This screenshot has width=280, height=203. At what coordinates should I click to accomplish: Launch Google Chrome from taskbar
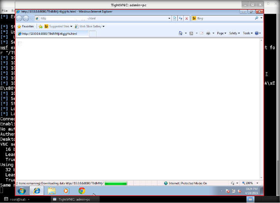[x=81, y=191]
